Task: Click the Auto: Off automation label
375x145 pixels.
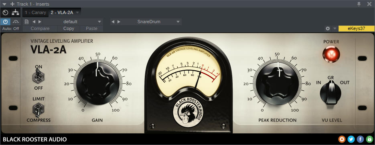Action: coord(11,29)
